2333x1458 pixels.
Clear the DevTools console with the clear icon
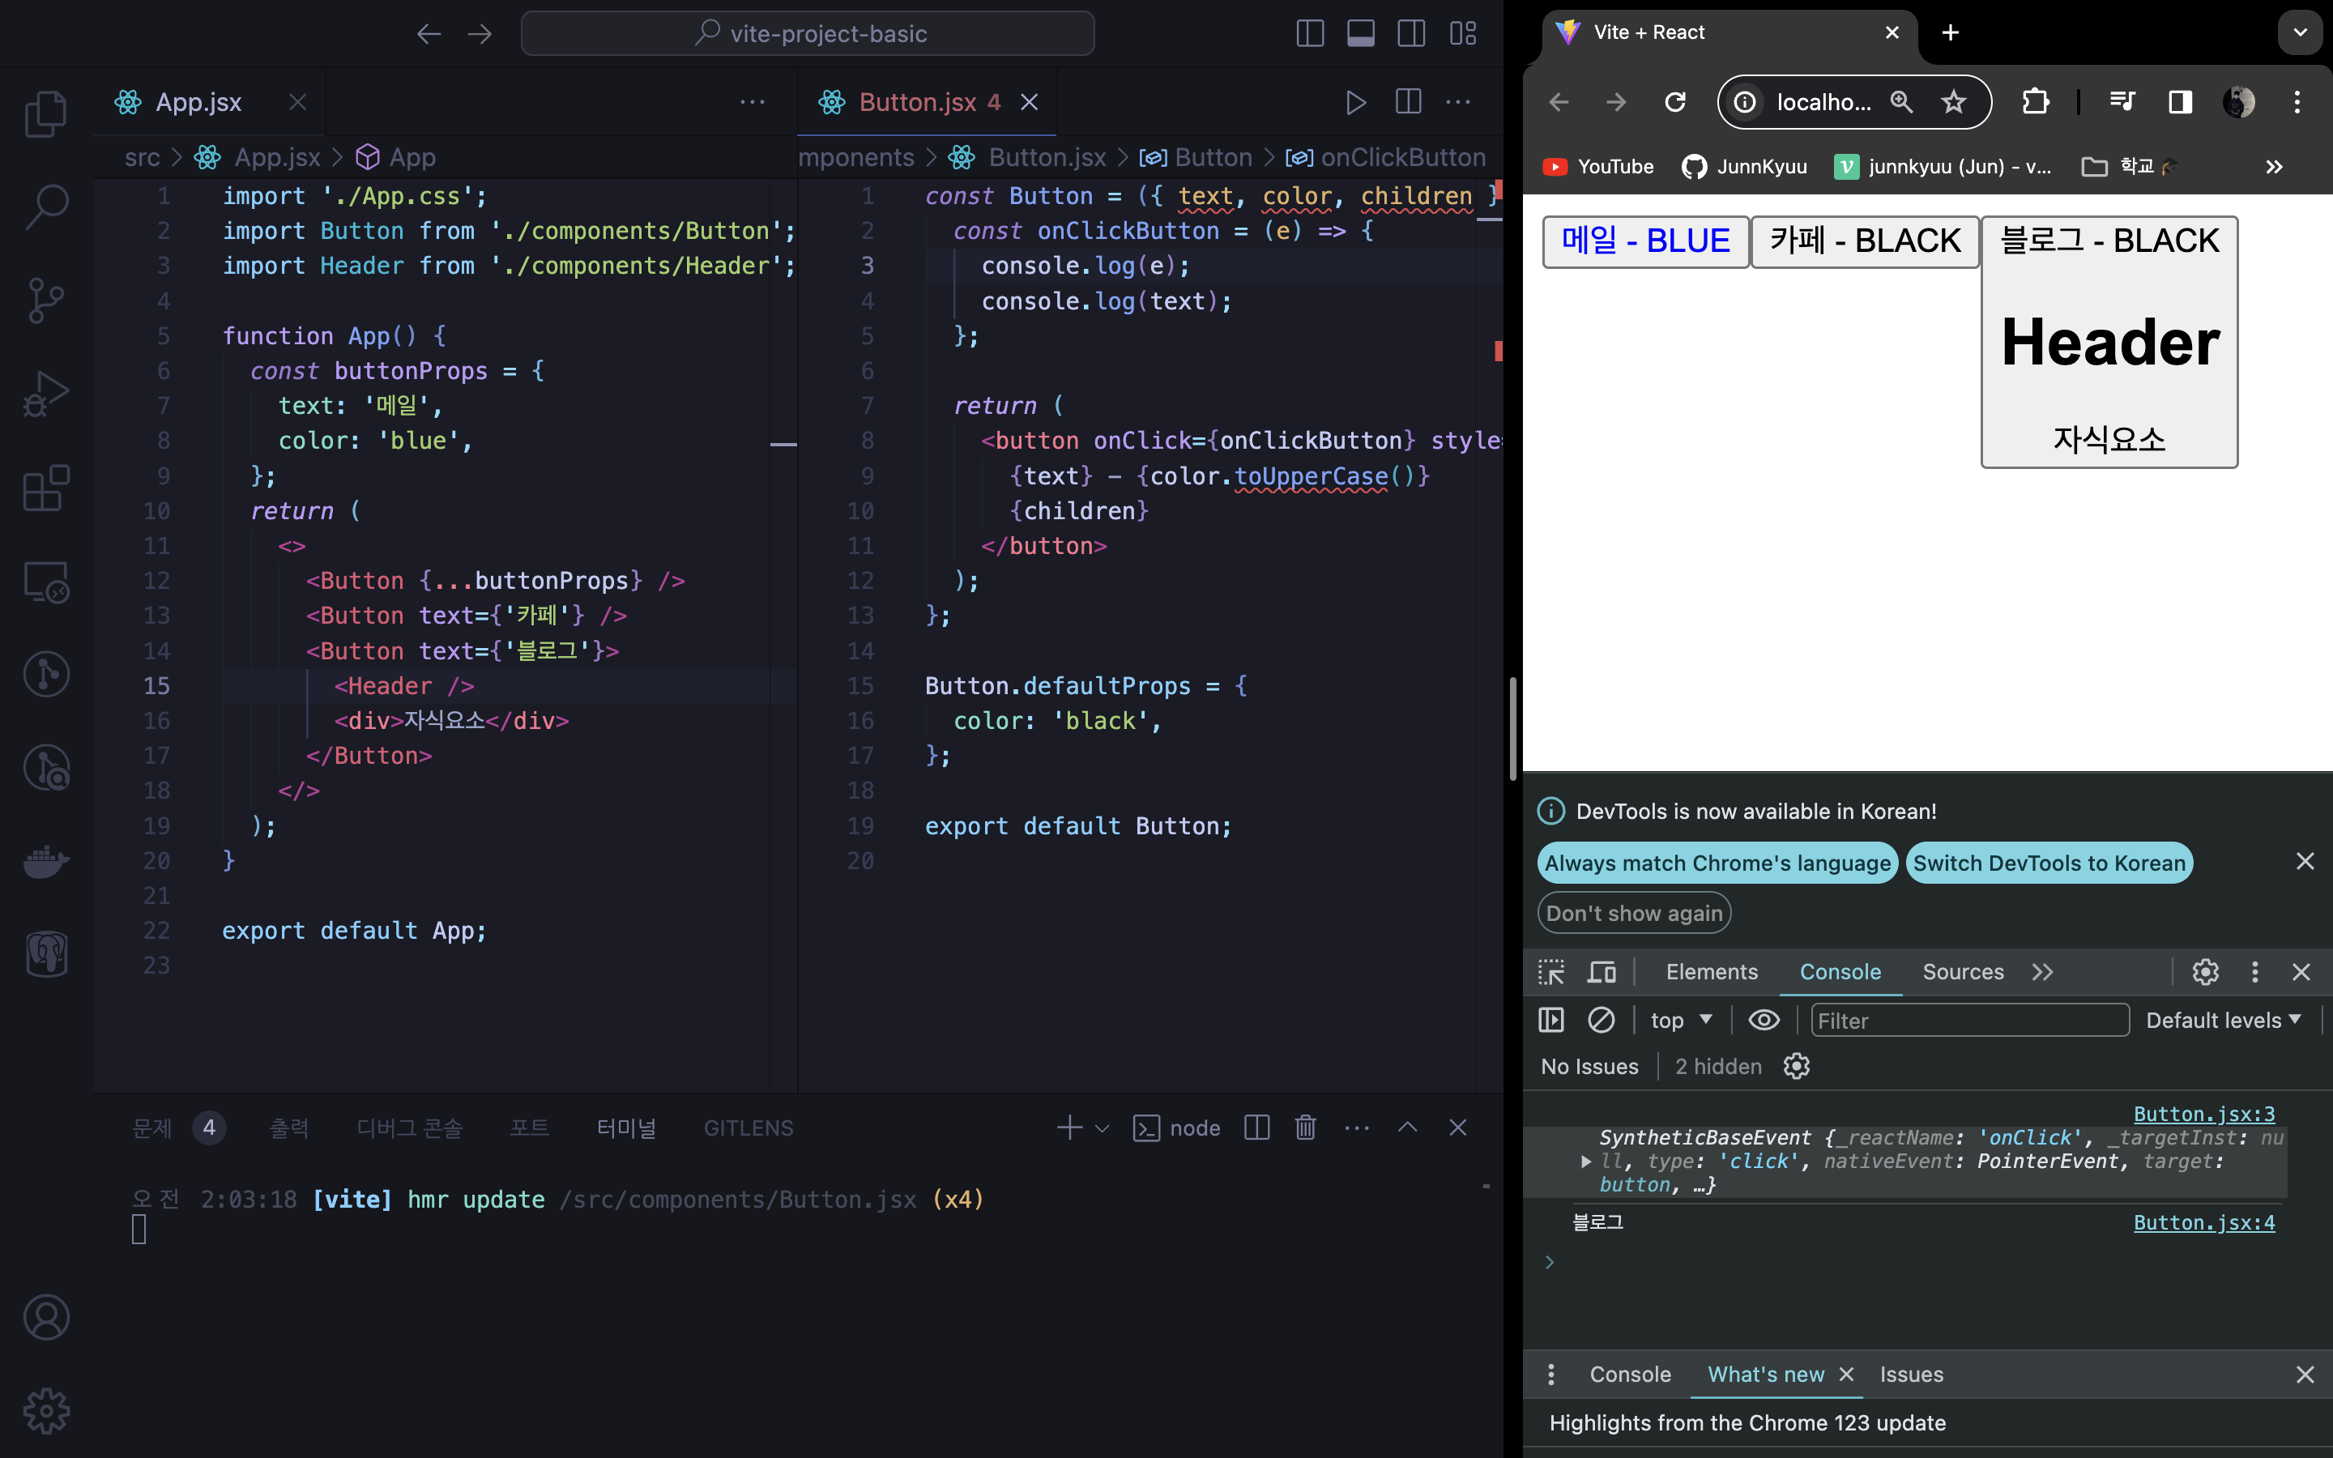point(1602,1021)
